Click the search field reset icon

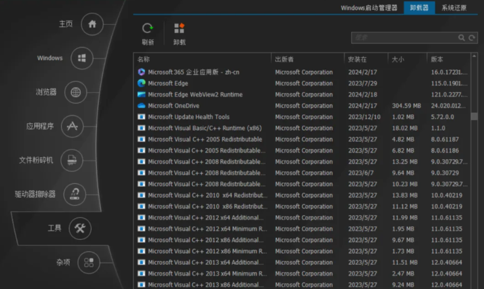pyautogui.click(x=471, y=38)
